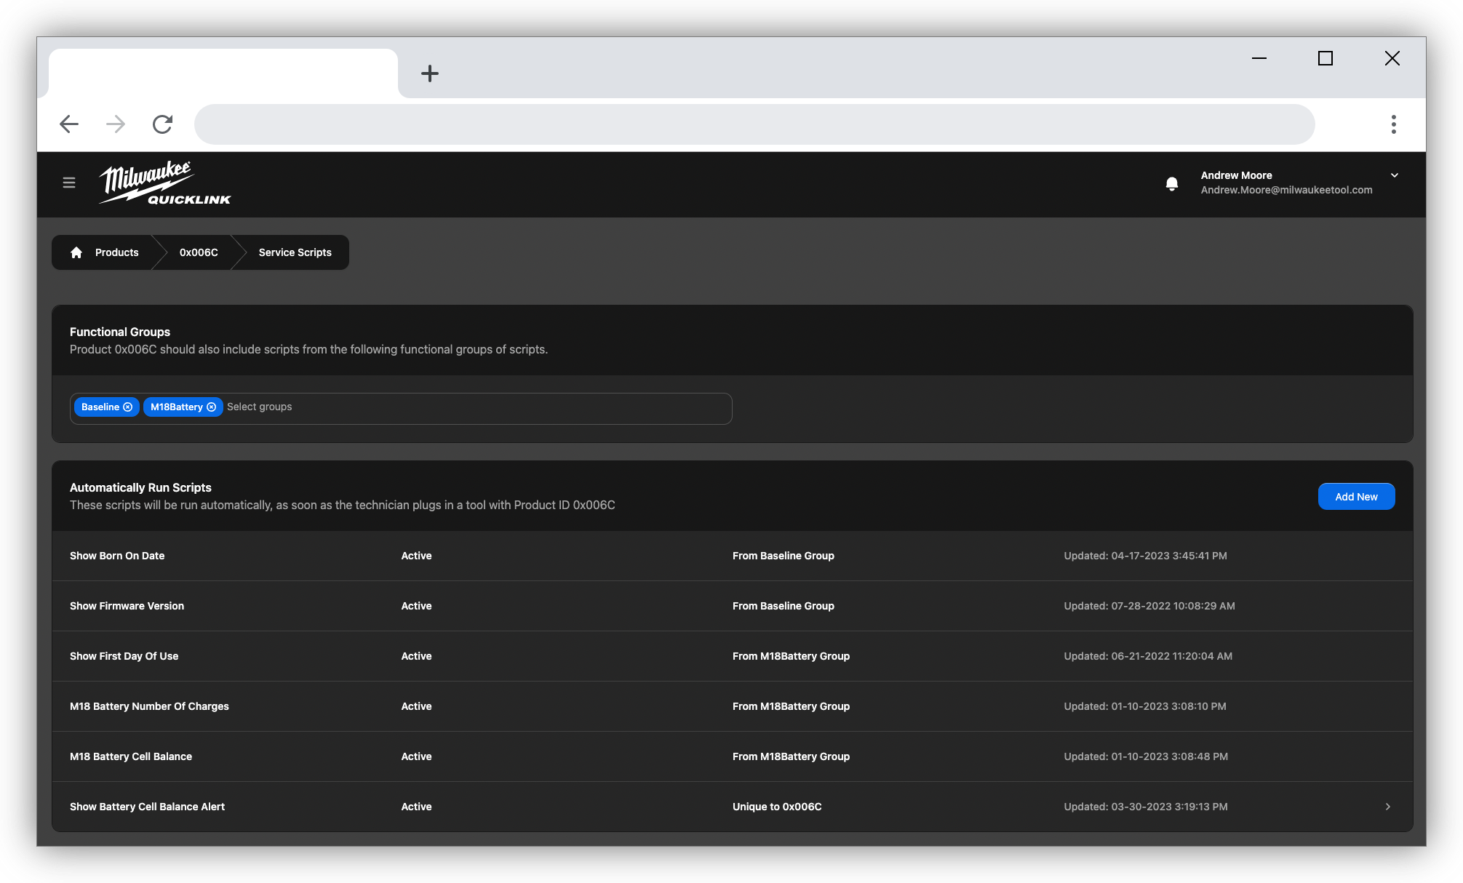The image size is (1463, 883).
Task: Open the notifications bell
Action: pos(1171,183)
